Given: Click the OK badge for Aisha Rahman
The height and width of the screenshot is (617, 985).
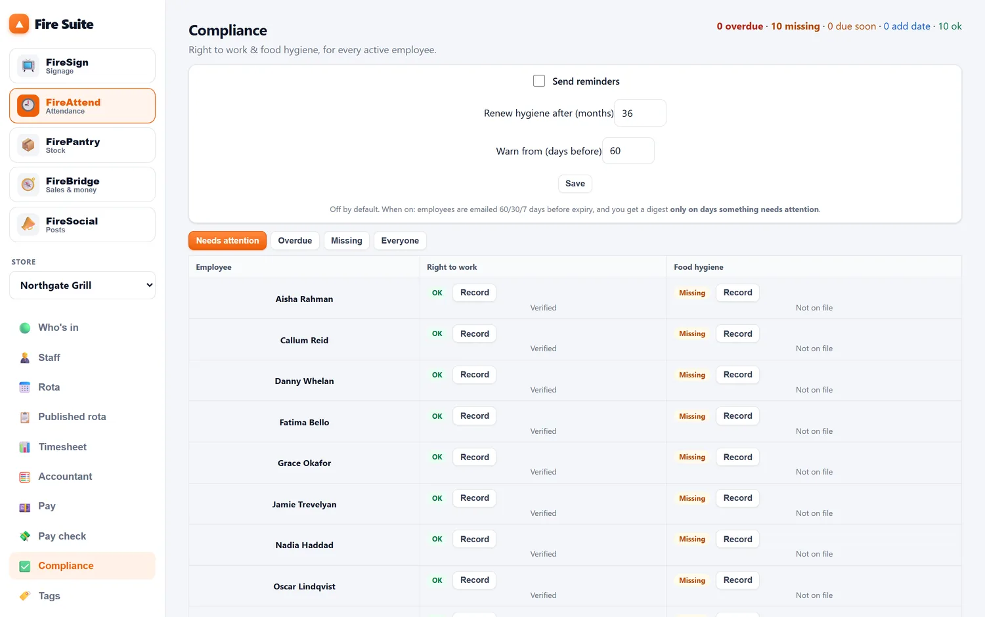Looking at the screenshot, I should (437, 293).
